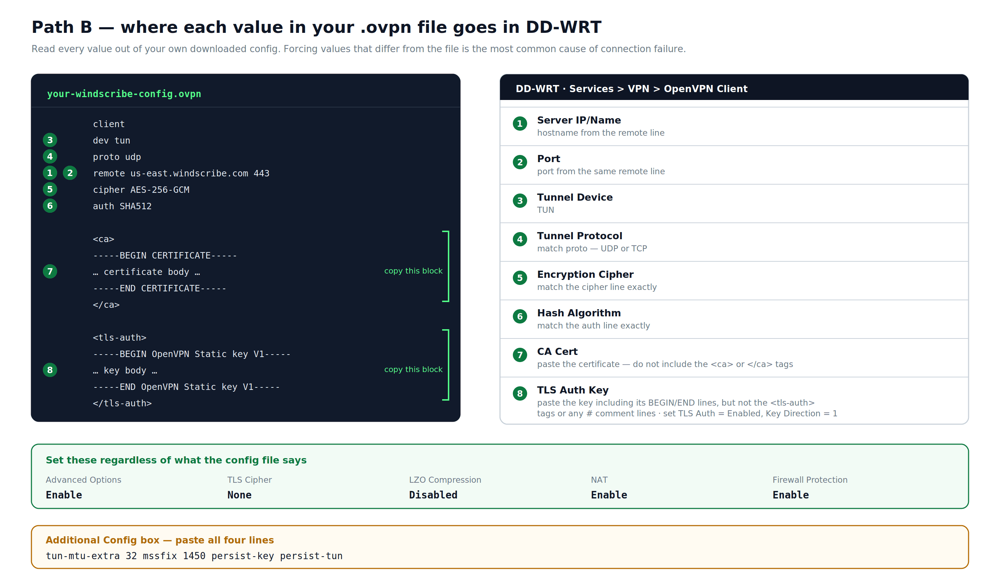Click the 'TUN' value under Tunnel Device
The width and height of the screenshot is (1000, 587).
pos(546,210)
